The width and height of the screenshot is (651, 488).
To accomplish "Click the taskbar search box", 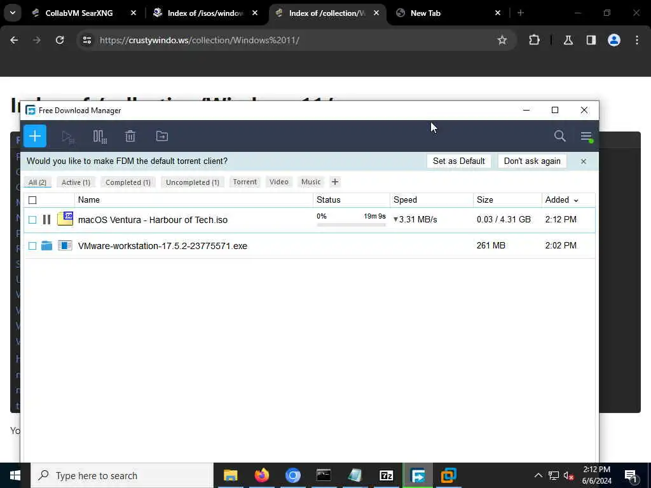I will tap(122, 475).
